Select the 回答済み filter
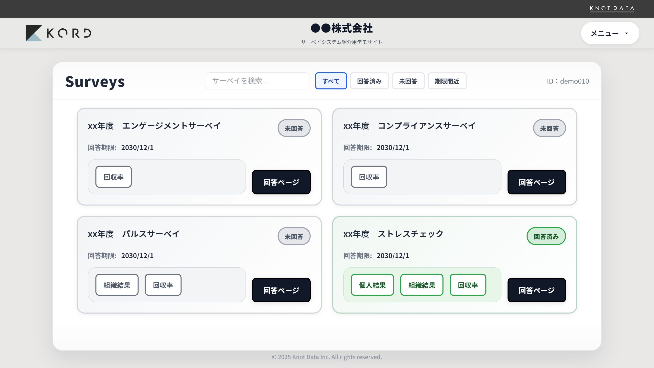This screenshot has width=654, height=368. pos(369,81)
